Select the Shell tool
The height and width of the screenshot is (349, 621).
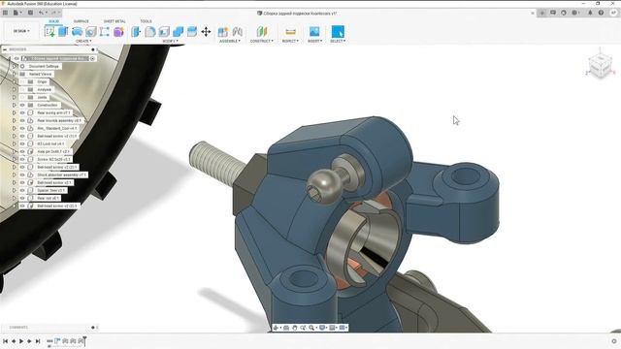(x=164, y=32)
